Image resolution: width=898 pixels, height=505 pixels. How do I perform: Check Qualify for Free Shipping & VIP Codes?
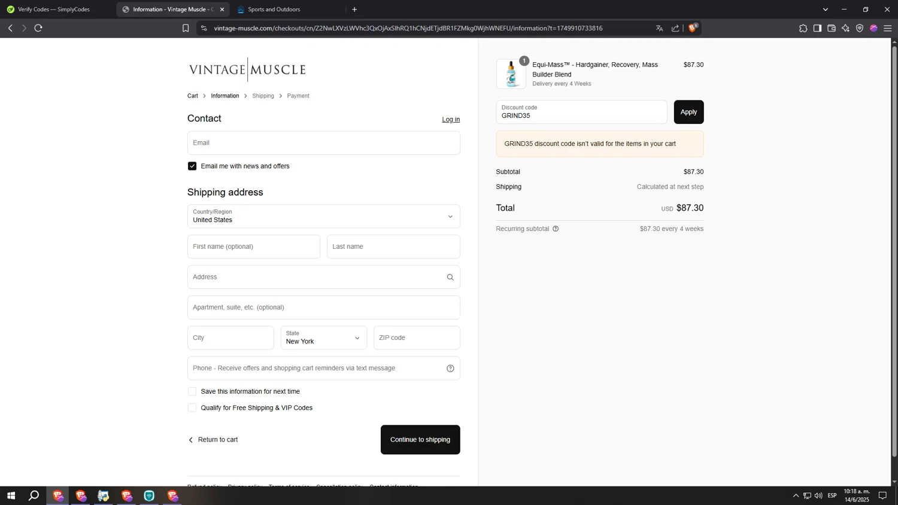[192, 408]
